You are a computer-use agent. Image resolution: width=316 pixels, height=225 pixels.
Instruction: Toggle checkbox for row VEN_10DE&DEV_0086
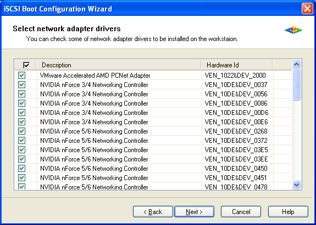pyautogui.click(x=22, y=103)
